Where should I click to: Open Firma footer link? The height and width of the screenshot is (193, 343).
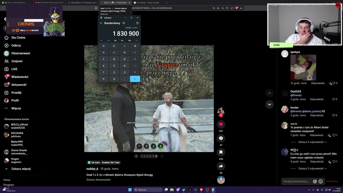[7, 180]
